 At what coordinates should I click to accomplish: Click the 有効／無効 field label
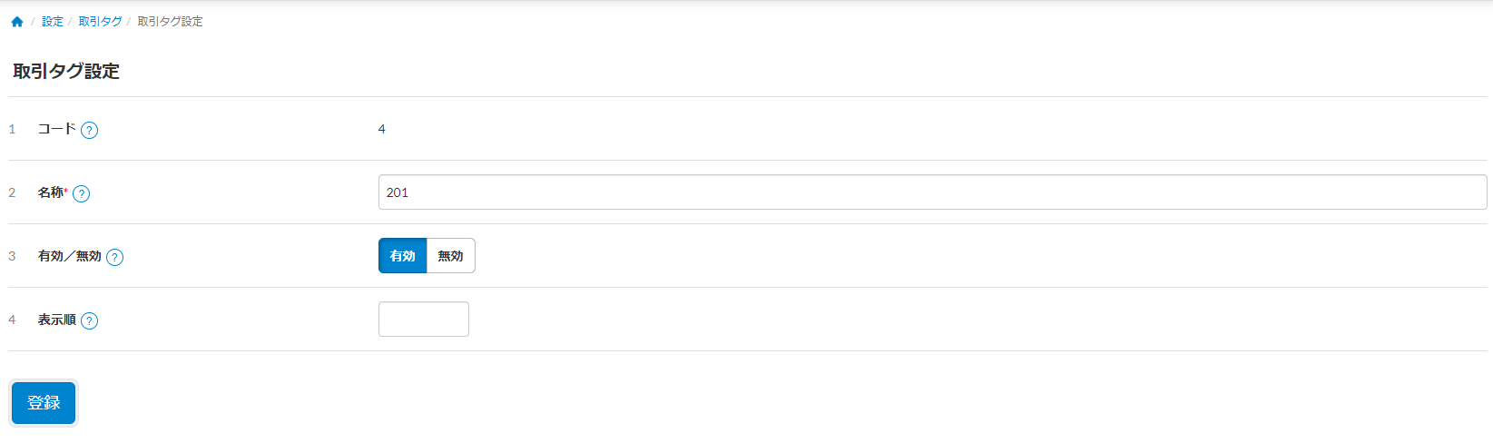point(69,256)
